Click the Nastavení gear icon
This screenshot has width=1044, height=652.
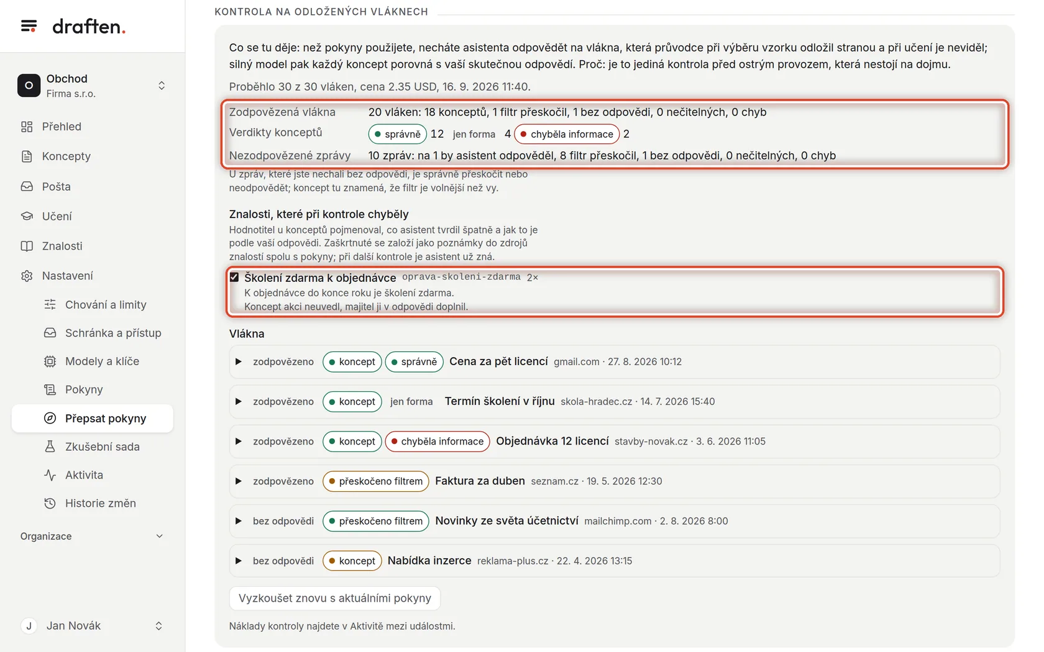click(27, 276)
